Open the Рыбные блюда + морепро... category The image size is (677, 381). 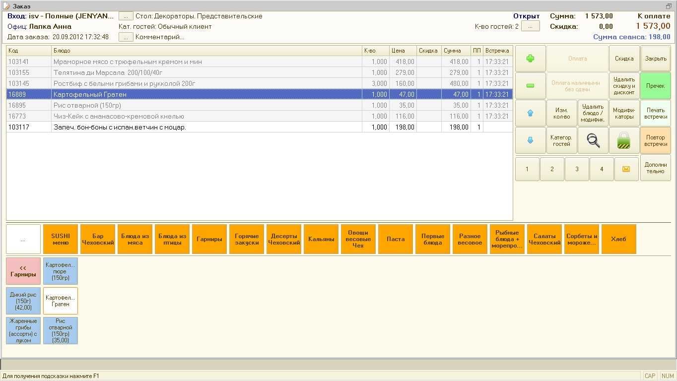click(507, 239)
